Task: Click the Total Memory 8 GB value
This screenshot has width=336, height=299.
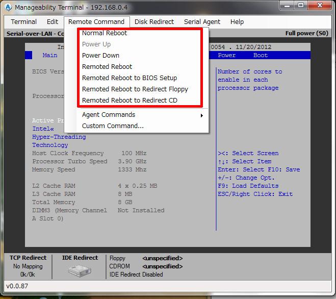Action: coord(125,202)
